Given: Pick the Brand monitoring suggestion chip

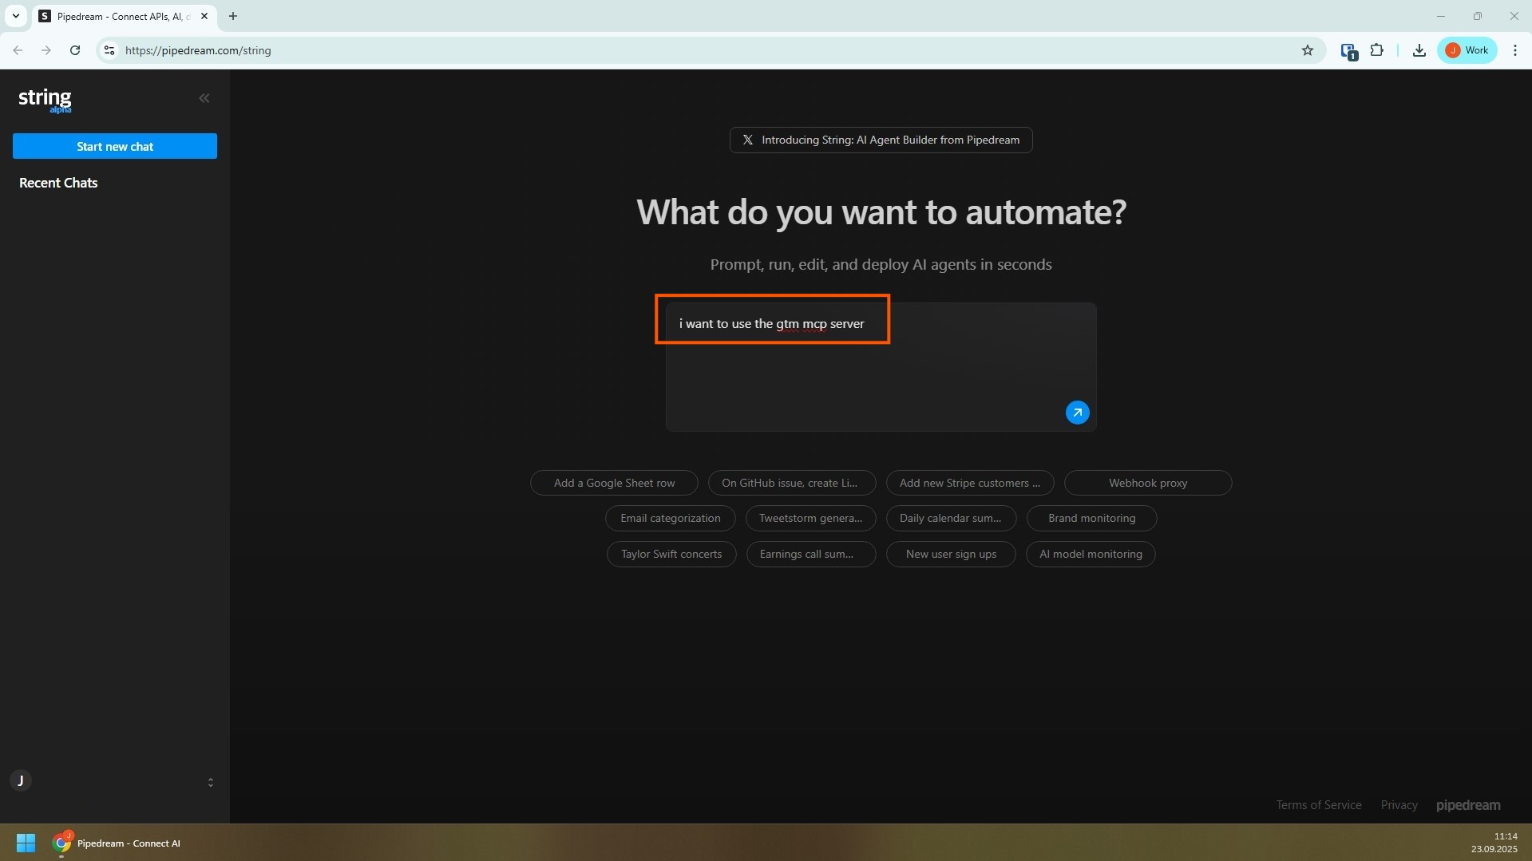Looking at the screenshot, I should click(1091, 518).
